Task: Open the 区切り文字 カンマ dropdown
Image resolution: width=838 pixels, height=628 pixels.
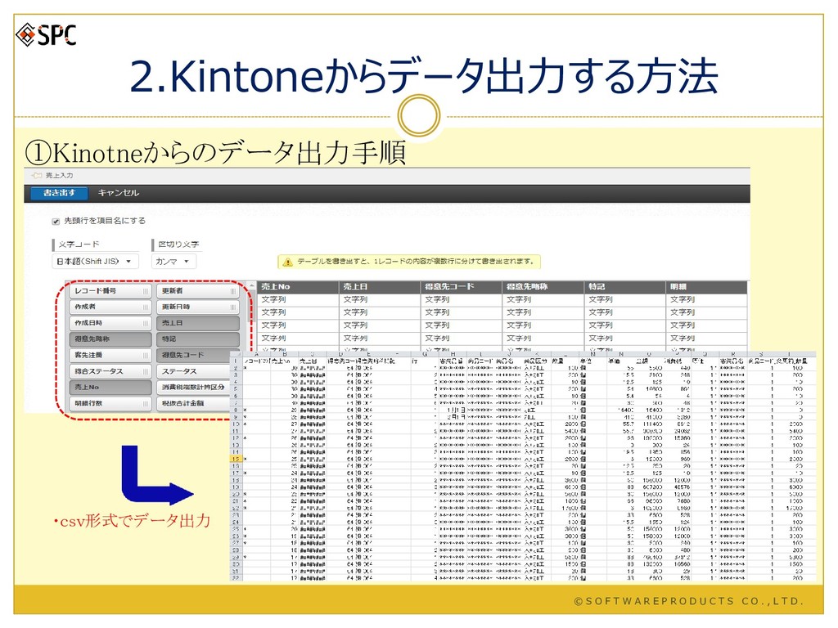Action: 173,261
